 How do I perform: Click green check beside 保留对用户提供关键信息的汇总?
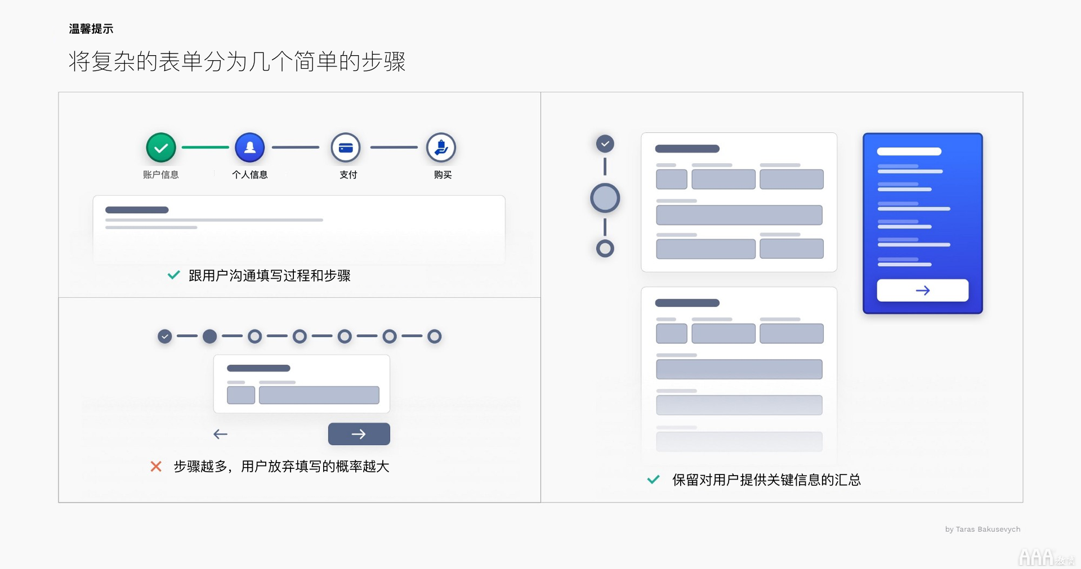tap(653, 480)
